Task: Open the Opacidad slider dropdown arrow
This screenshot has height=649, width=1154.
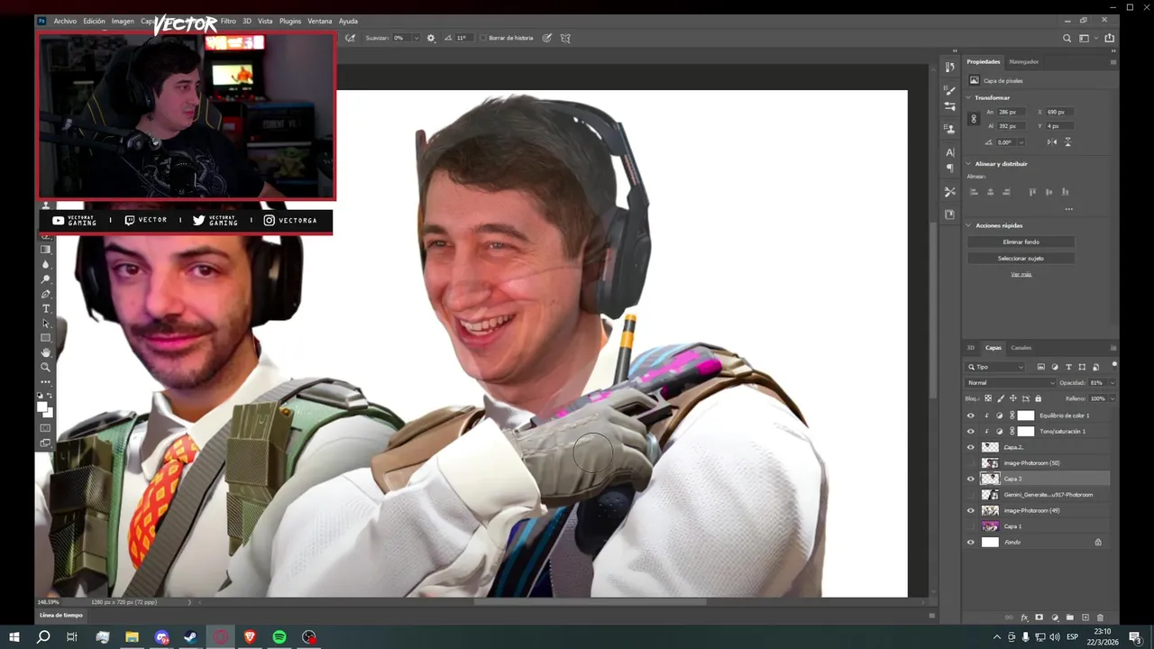Action: pyautogui.click(x=1111, y=383)
